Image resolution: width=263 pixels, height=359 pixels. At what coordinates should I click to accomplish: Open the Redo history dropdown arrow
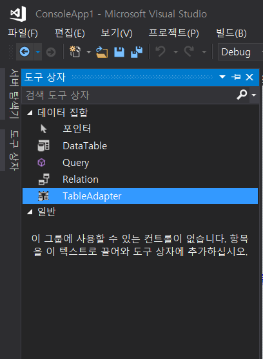(204, 52)
